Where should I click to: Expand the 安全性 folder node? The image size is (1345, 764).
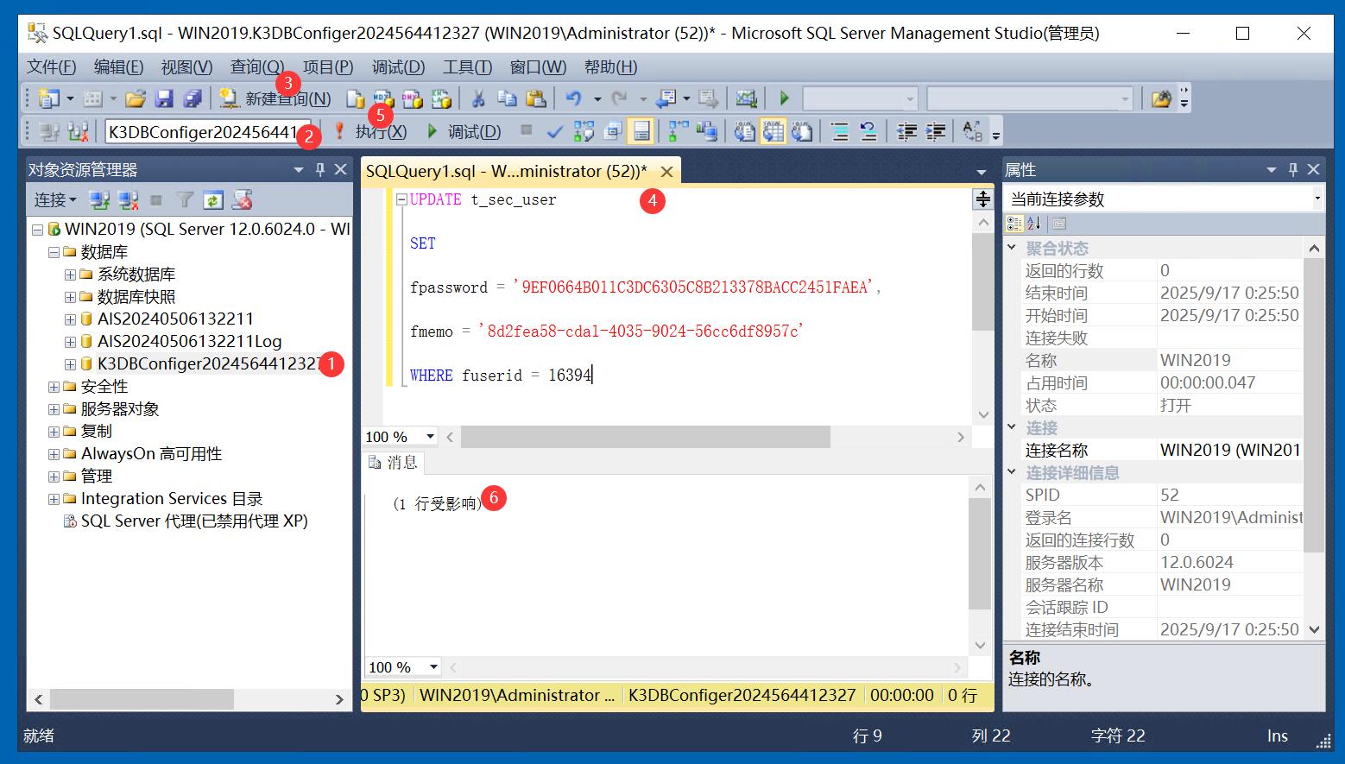54,387
